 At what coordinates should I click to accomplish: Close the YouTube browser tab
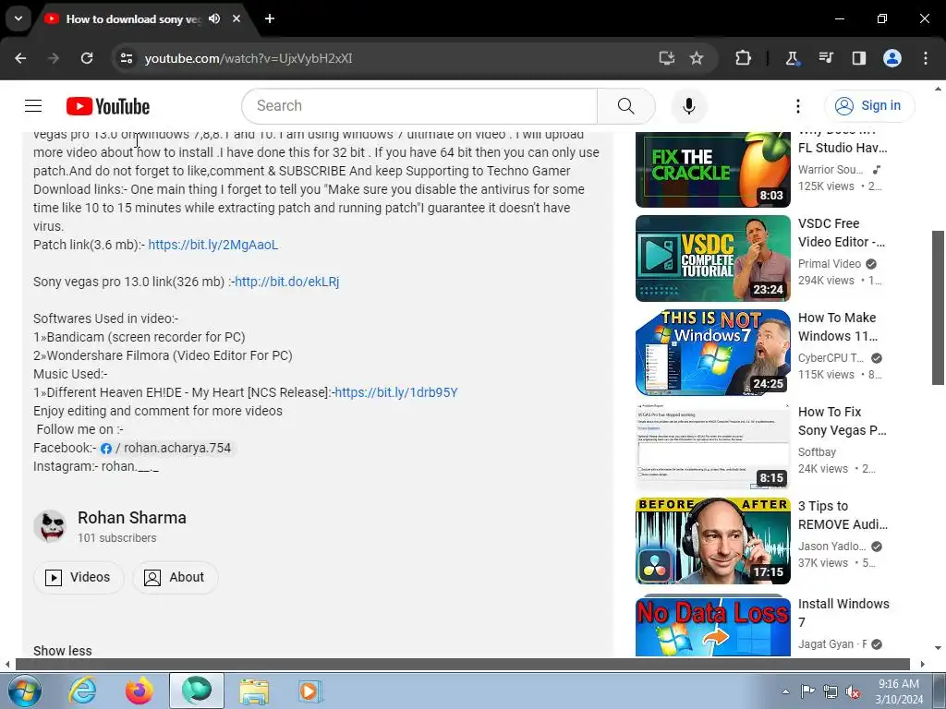coord(236,18)
